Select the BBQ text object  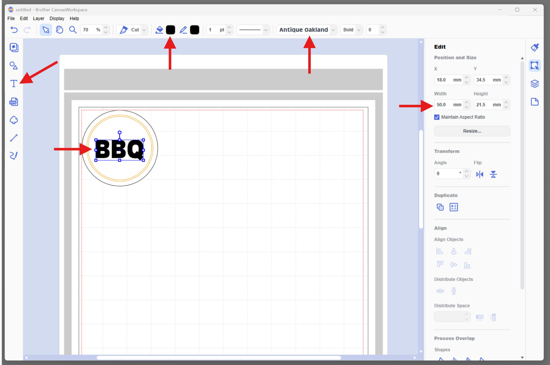[x=120, y=150]
